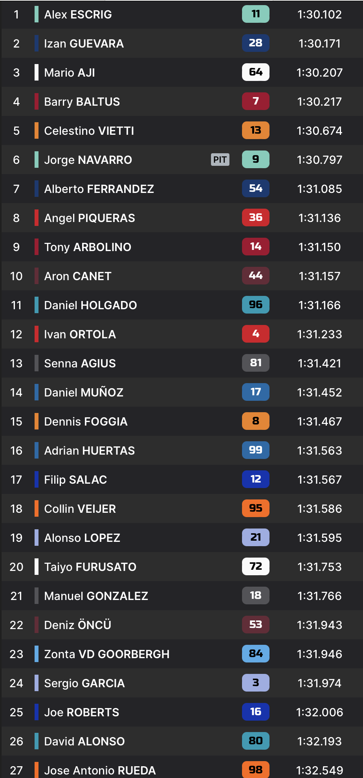Select Joe Roberts's lap time 1:32.006
Image resolution: width=363 pixels, height=778 pixels.
point(319,712)
